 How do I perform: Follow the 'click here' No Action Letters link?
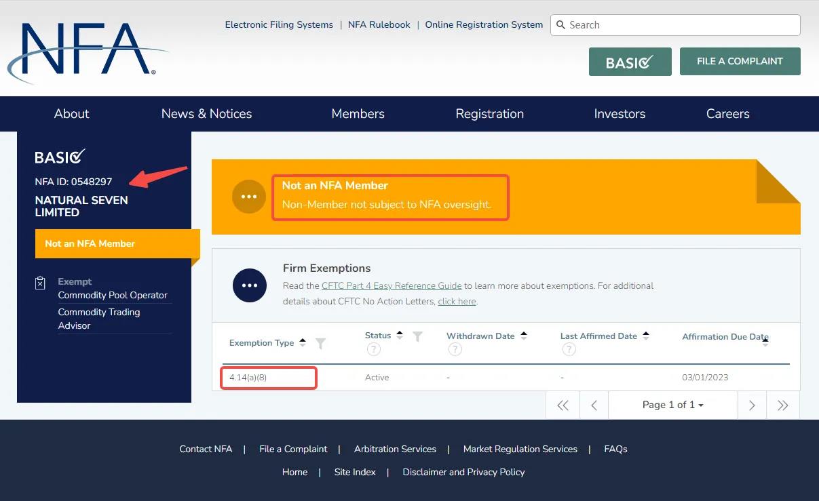457,302
